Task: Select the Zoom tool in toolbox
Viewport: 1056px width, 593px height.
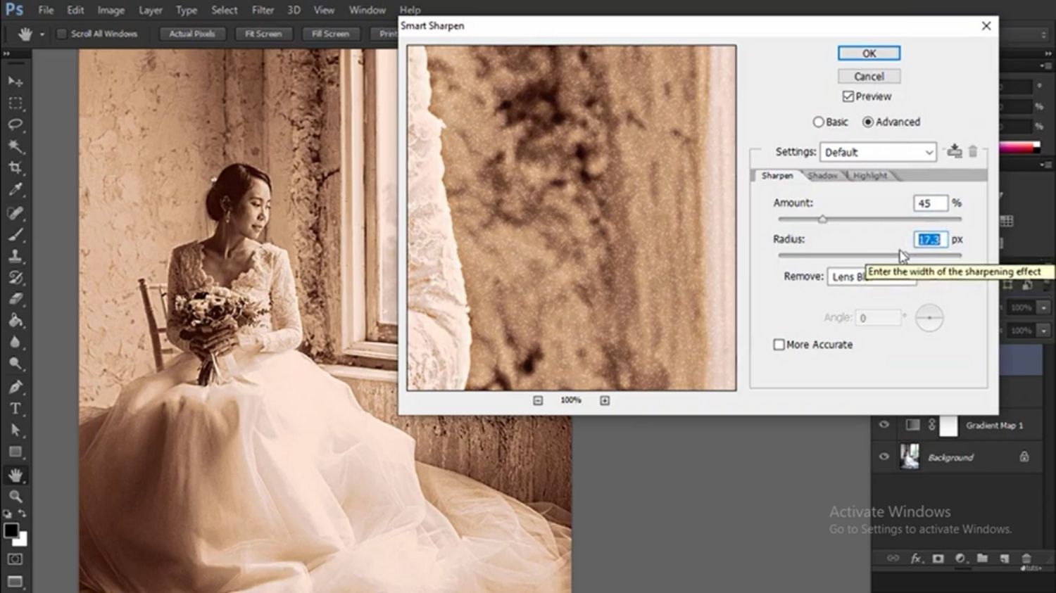Action: tap(15, 496)
